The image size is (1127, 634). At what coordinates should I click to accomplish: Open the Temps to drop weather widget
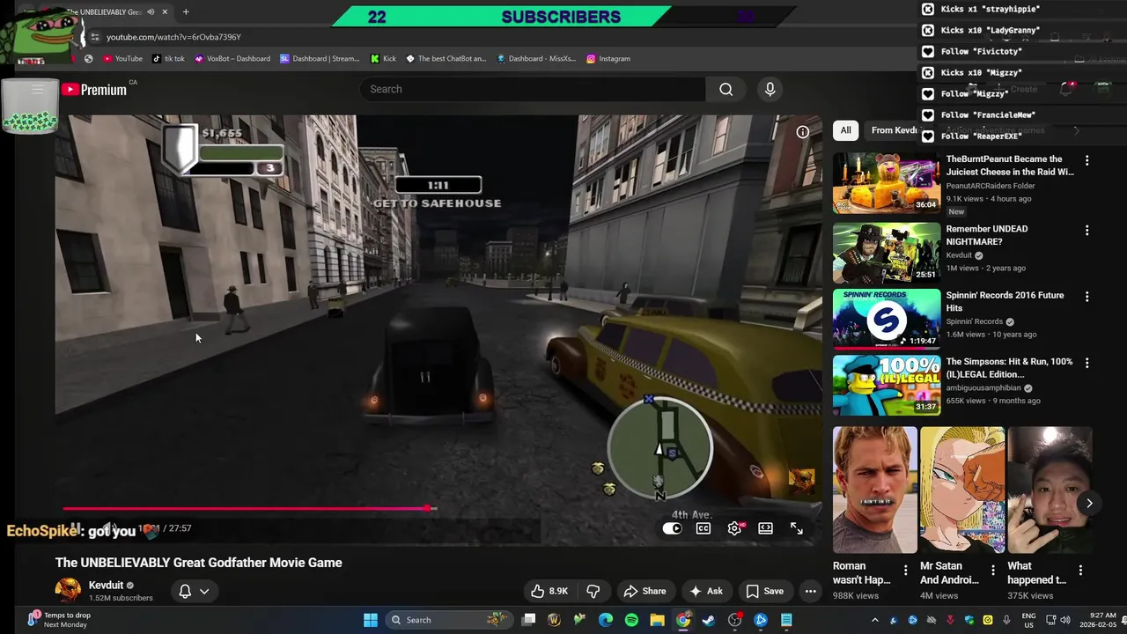pyautogui.click(x=58, y=620)
